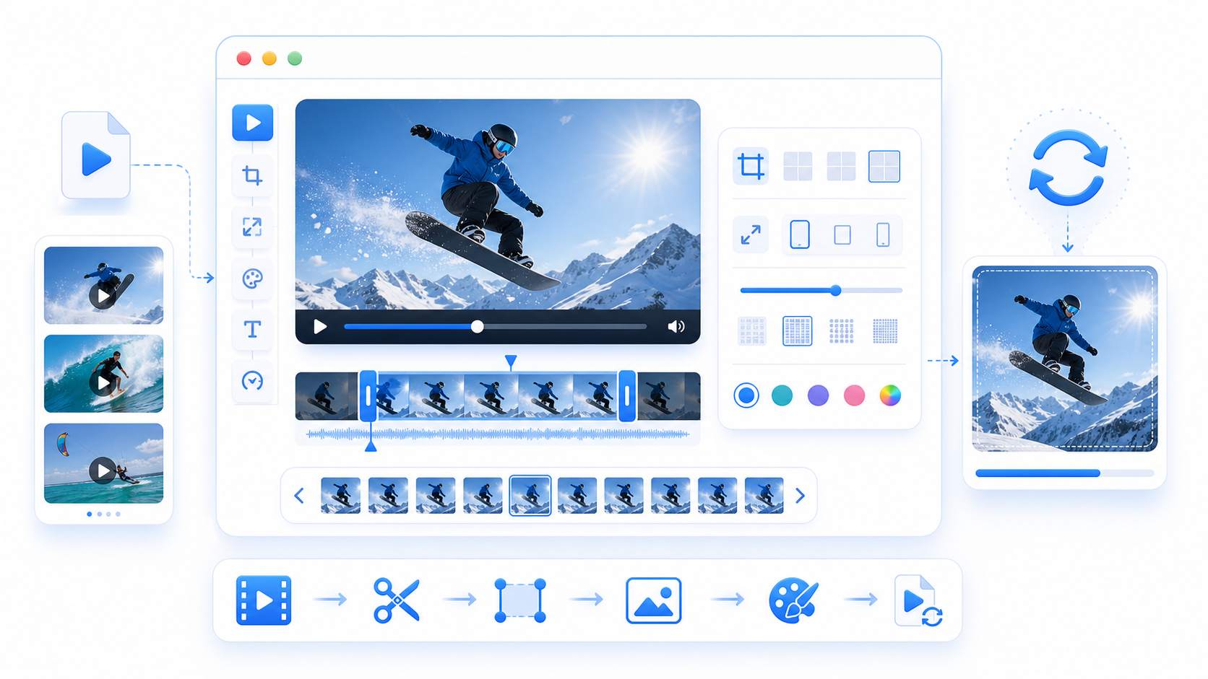Click the audio waveform track
1208x679 pixels.
[x=498, y=434]
